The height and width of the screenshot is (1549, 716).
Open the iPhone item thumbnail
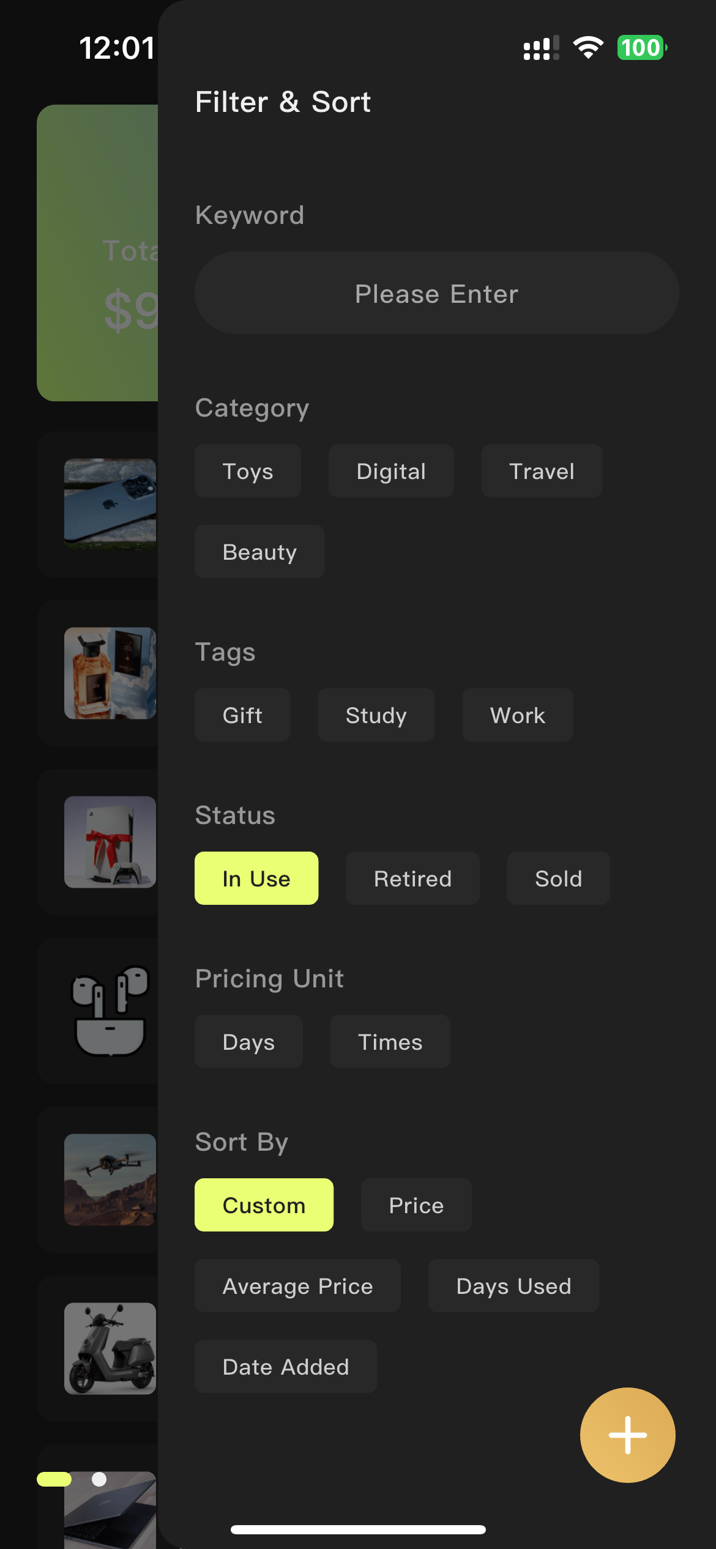[x=110, y=504]
